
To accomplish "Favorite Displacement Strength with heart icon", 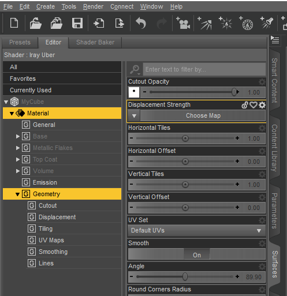I will tap(254, 105).
